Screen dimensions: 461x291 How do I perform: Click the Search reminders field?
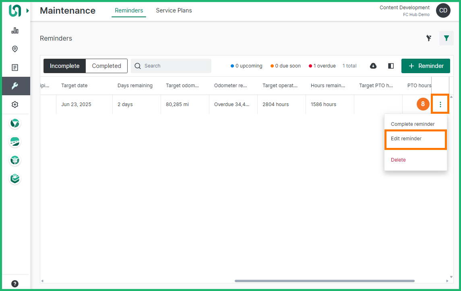(x=175, y=66)
